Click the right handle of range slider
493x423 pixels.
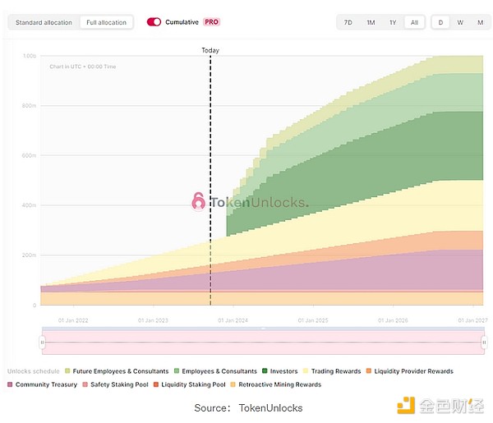[484, 342]
